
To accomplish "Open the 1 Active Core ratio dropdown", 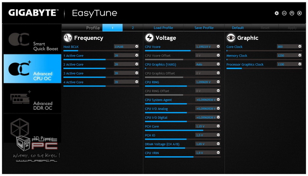I will coord(137,55).
